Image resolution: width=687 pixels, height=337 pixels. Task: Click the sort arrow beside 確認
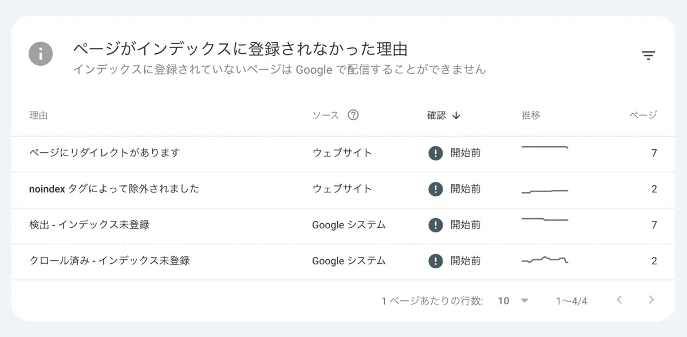coord(456,115)
